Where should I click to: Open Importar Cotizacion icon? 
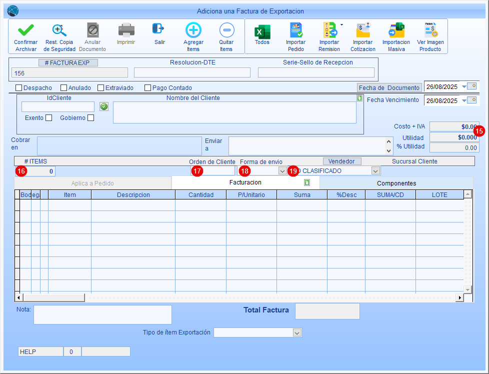point(362,31)
